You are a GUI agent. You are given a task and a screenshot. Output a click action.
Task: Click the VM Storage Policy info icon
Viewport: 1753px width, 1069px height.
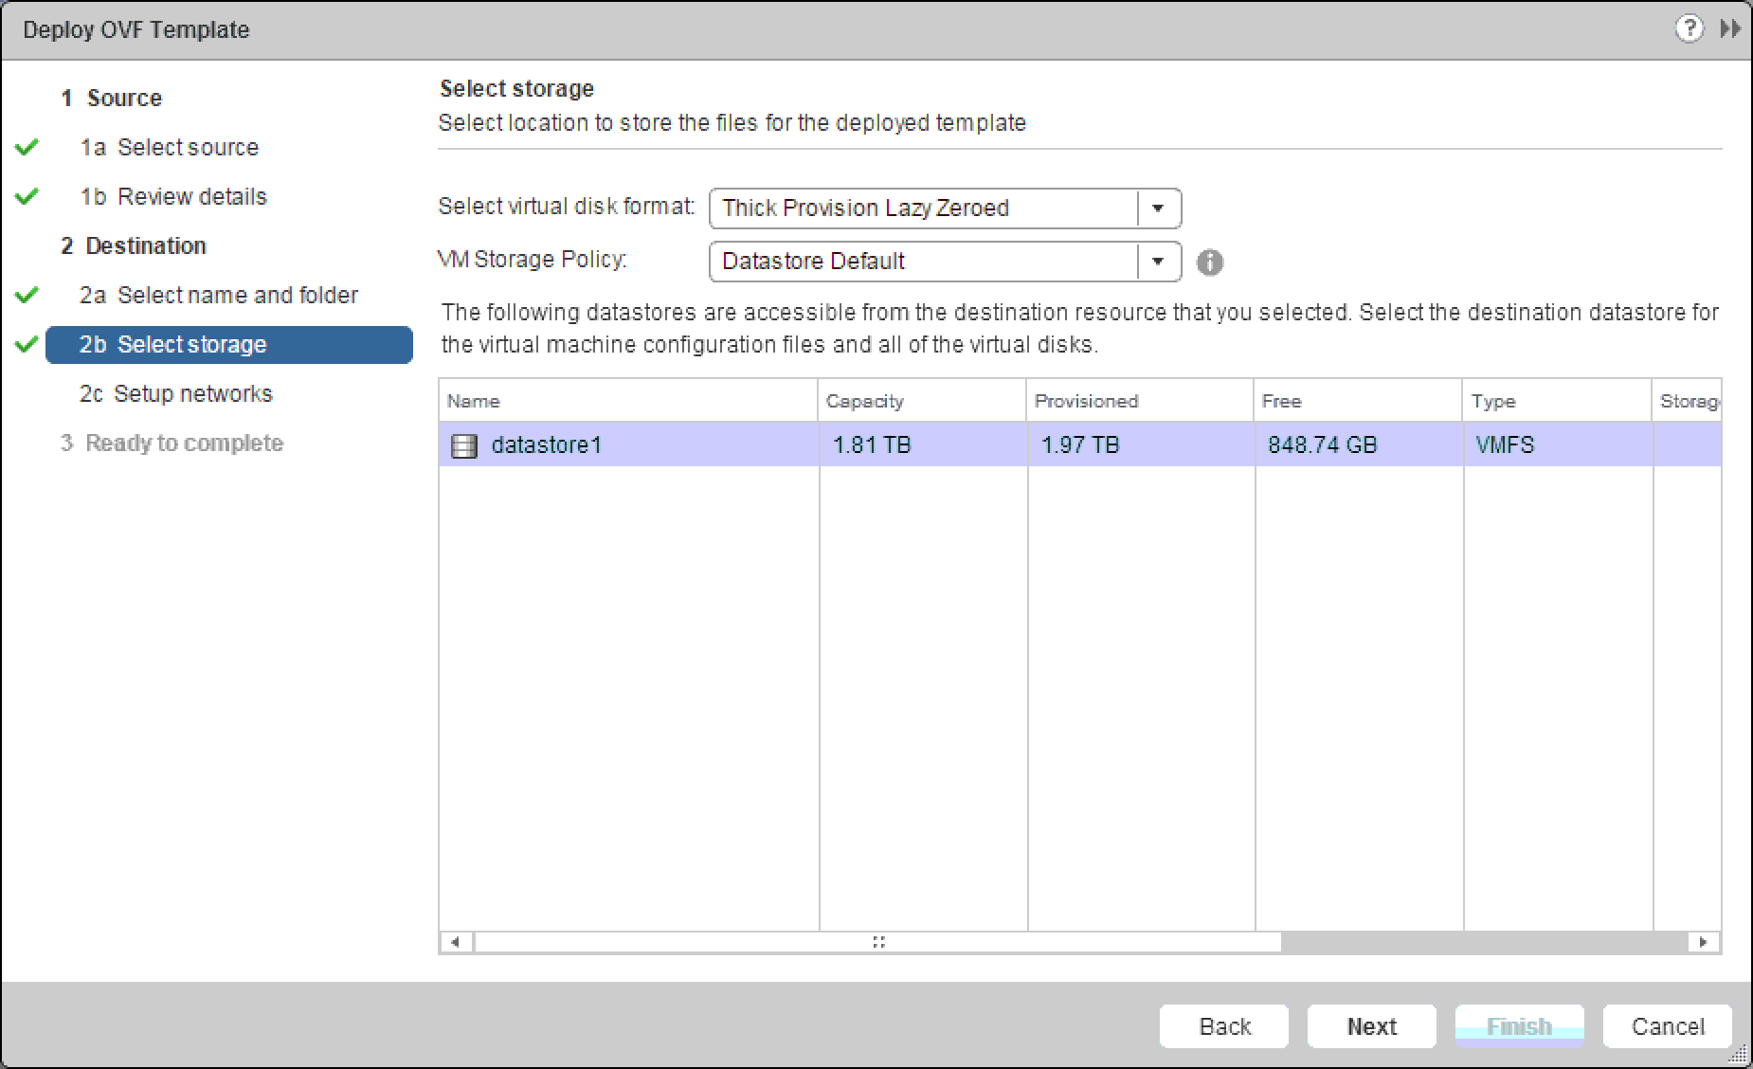coord(1210,263)
